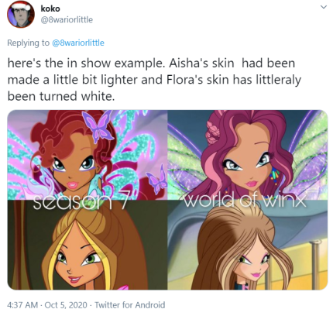Image resolution: width=333 pixels, height=316 pixels.
Task: Open the tweet options chevron menu
Action: 324,7
